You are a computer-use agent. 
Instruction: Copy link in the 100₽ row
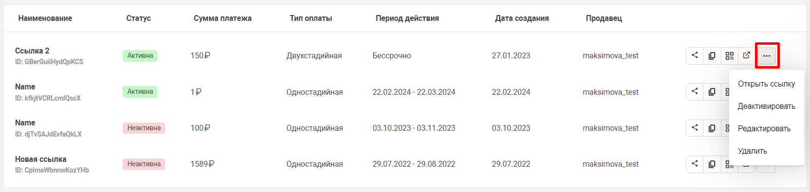tap(712, 128)
